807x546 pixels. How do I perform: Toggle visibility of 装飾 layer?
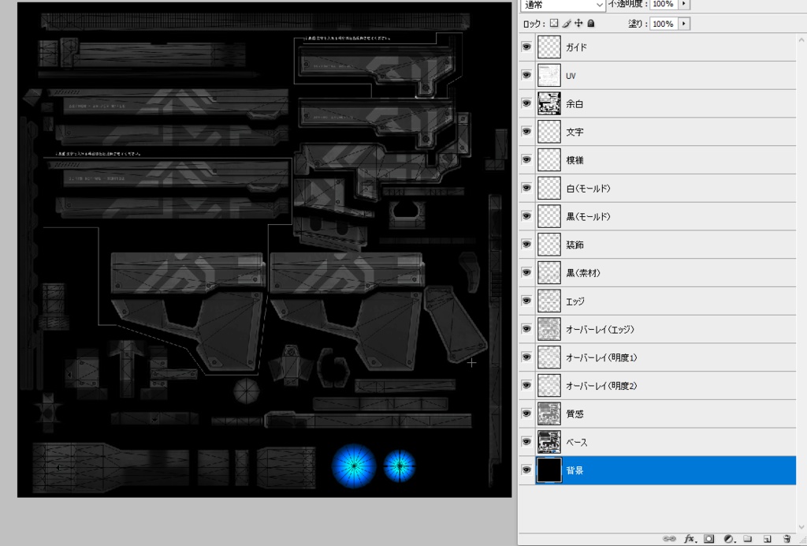pos(526,244)
